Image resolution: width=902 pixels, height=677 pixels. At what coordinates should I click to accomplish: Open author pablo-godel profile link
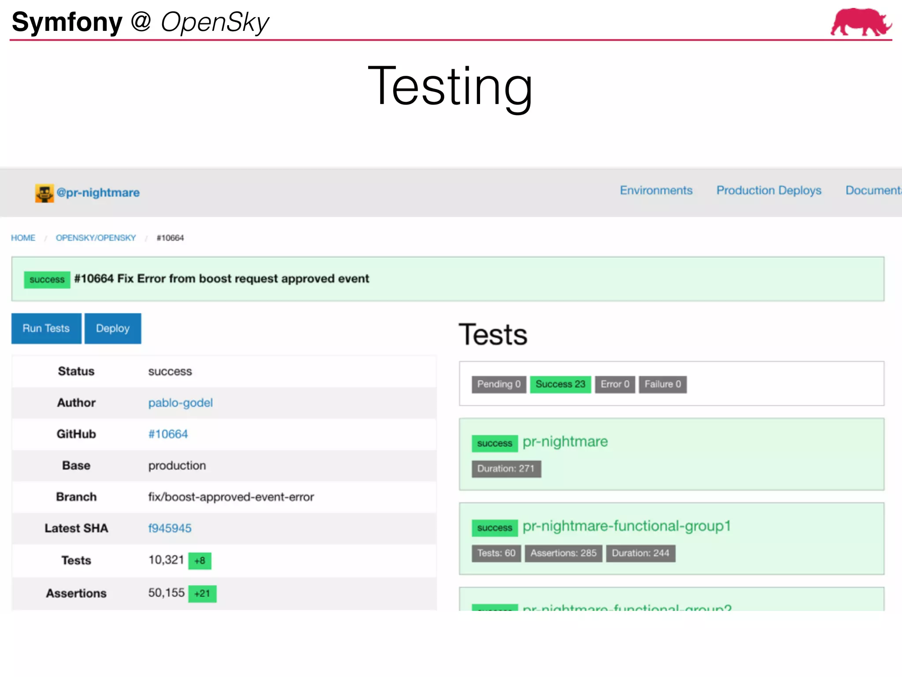[x=180, y=403]
